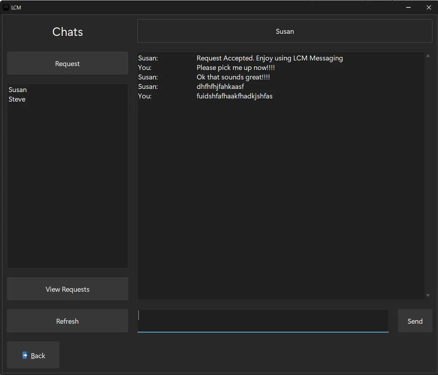Click message "Ok that sounds great!!!!"

[x=233, y=77]
